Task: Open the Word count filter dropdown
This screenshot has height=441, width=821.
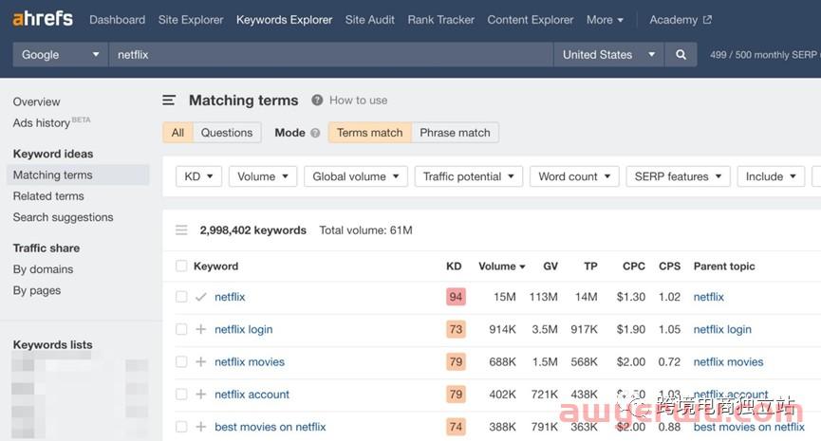Action: coord(574,176)
